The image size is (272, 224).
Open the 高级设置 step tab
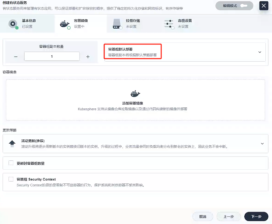tap(185, 24)
